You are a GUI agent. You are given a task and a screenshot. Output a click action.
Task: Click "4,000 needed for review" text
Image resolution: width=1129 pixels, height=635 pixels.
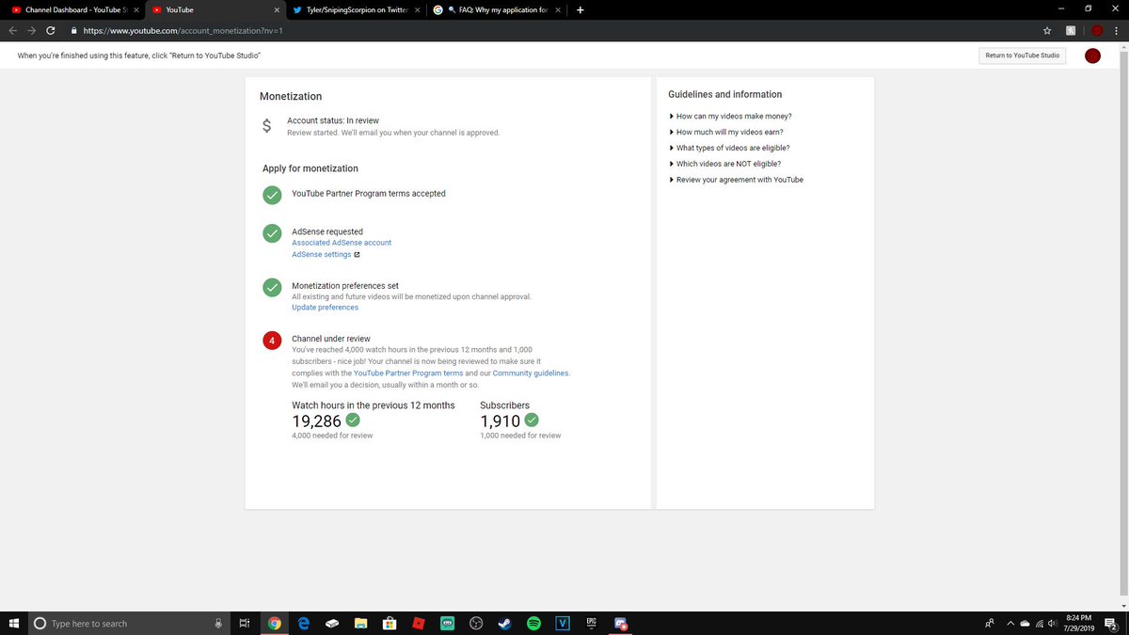(x=332, y=436)
